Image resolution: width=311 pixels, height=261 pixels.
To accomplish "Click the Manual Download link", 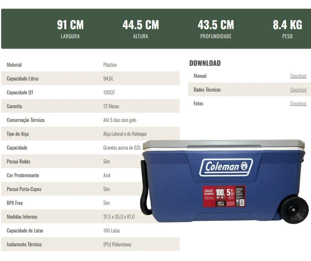I will click(298, 76).
